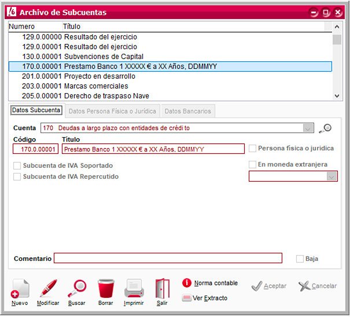Open Datos Persona Física o Jurídica tab
Image resolution: width=350 pixels, height=317 pixels.
point(112,111)
